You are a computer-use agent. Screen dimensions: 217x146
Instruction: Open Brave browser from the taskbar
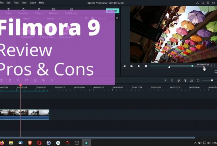coord(30,143)
